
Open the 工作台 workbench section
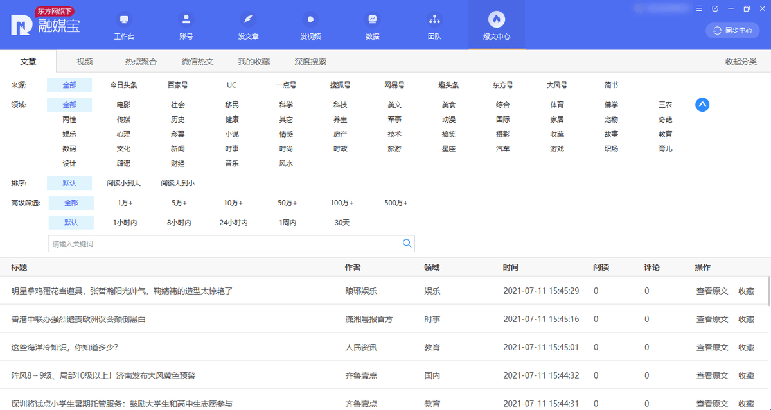124,26
